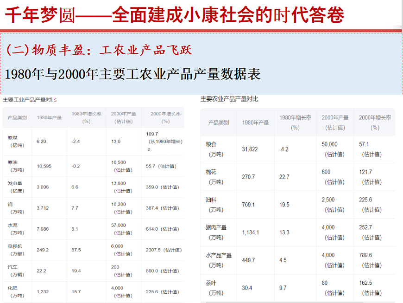Select the 2307.5 television growth value
This screenshot has width=403, height=303.
153,250
